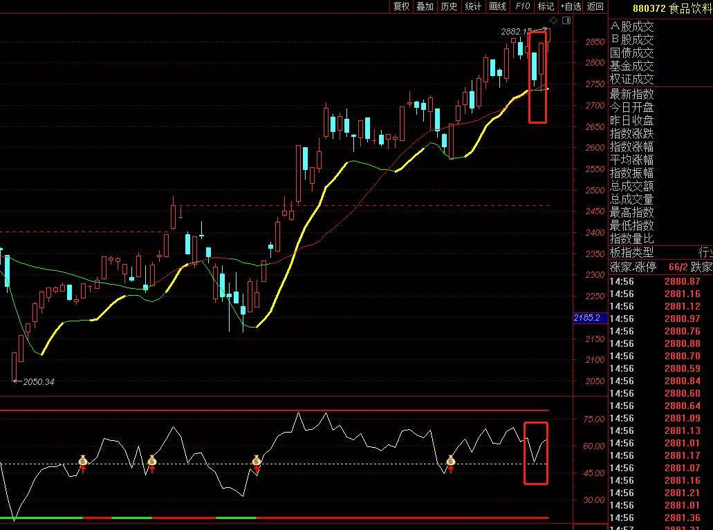The image size is (713, 530).
Task: Click the fourth money bag signal marker
Action: pyautogui.click(x=451, y=460)
